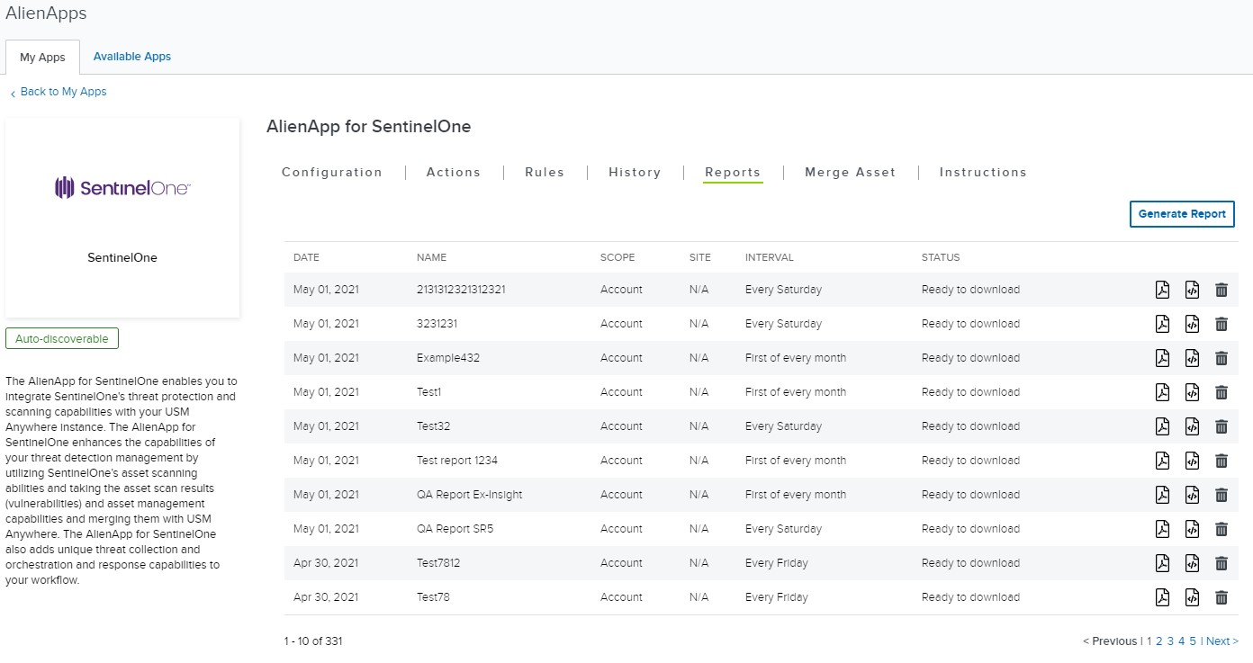This screenshot has height=663, width=1253.
Task: Delete Test report 1234
Action: coord(1221,461)
